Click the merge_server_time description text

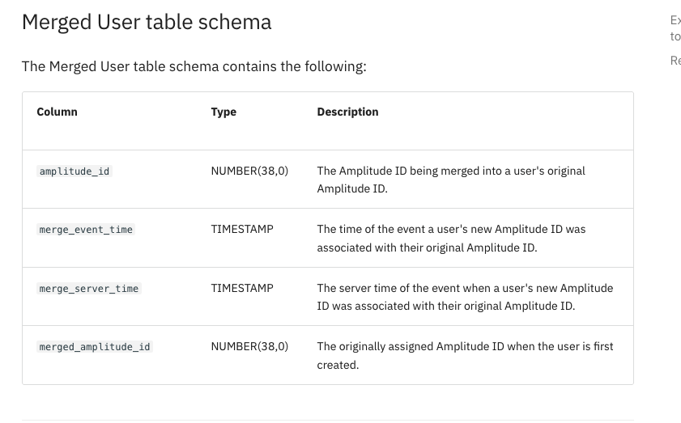[x=465, y=297]
